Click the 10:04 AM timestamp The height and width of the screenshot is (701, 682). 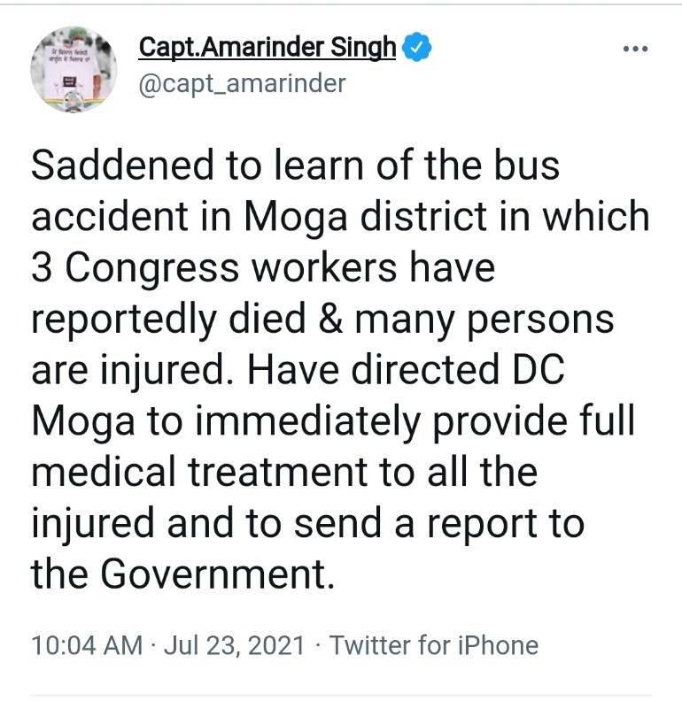point(86,645)
